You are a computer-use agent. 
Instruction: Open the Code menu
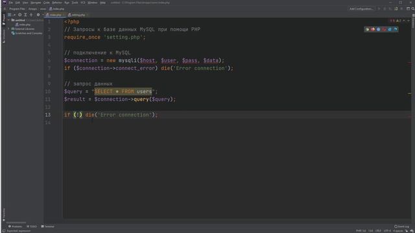(46, 3)
